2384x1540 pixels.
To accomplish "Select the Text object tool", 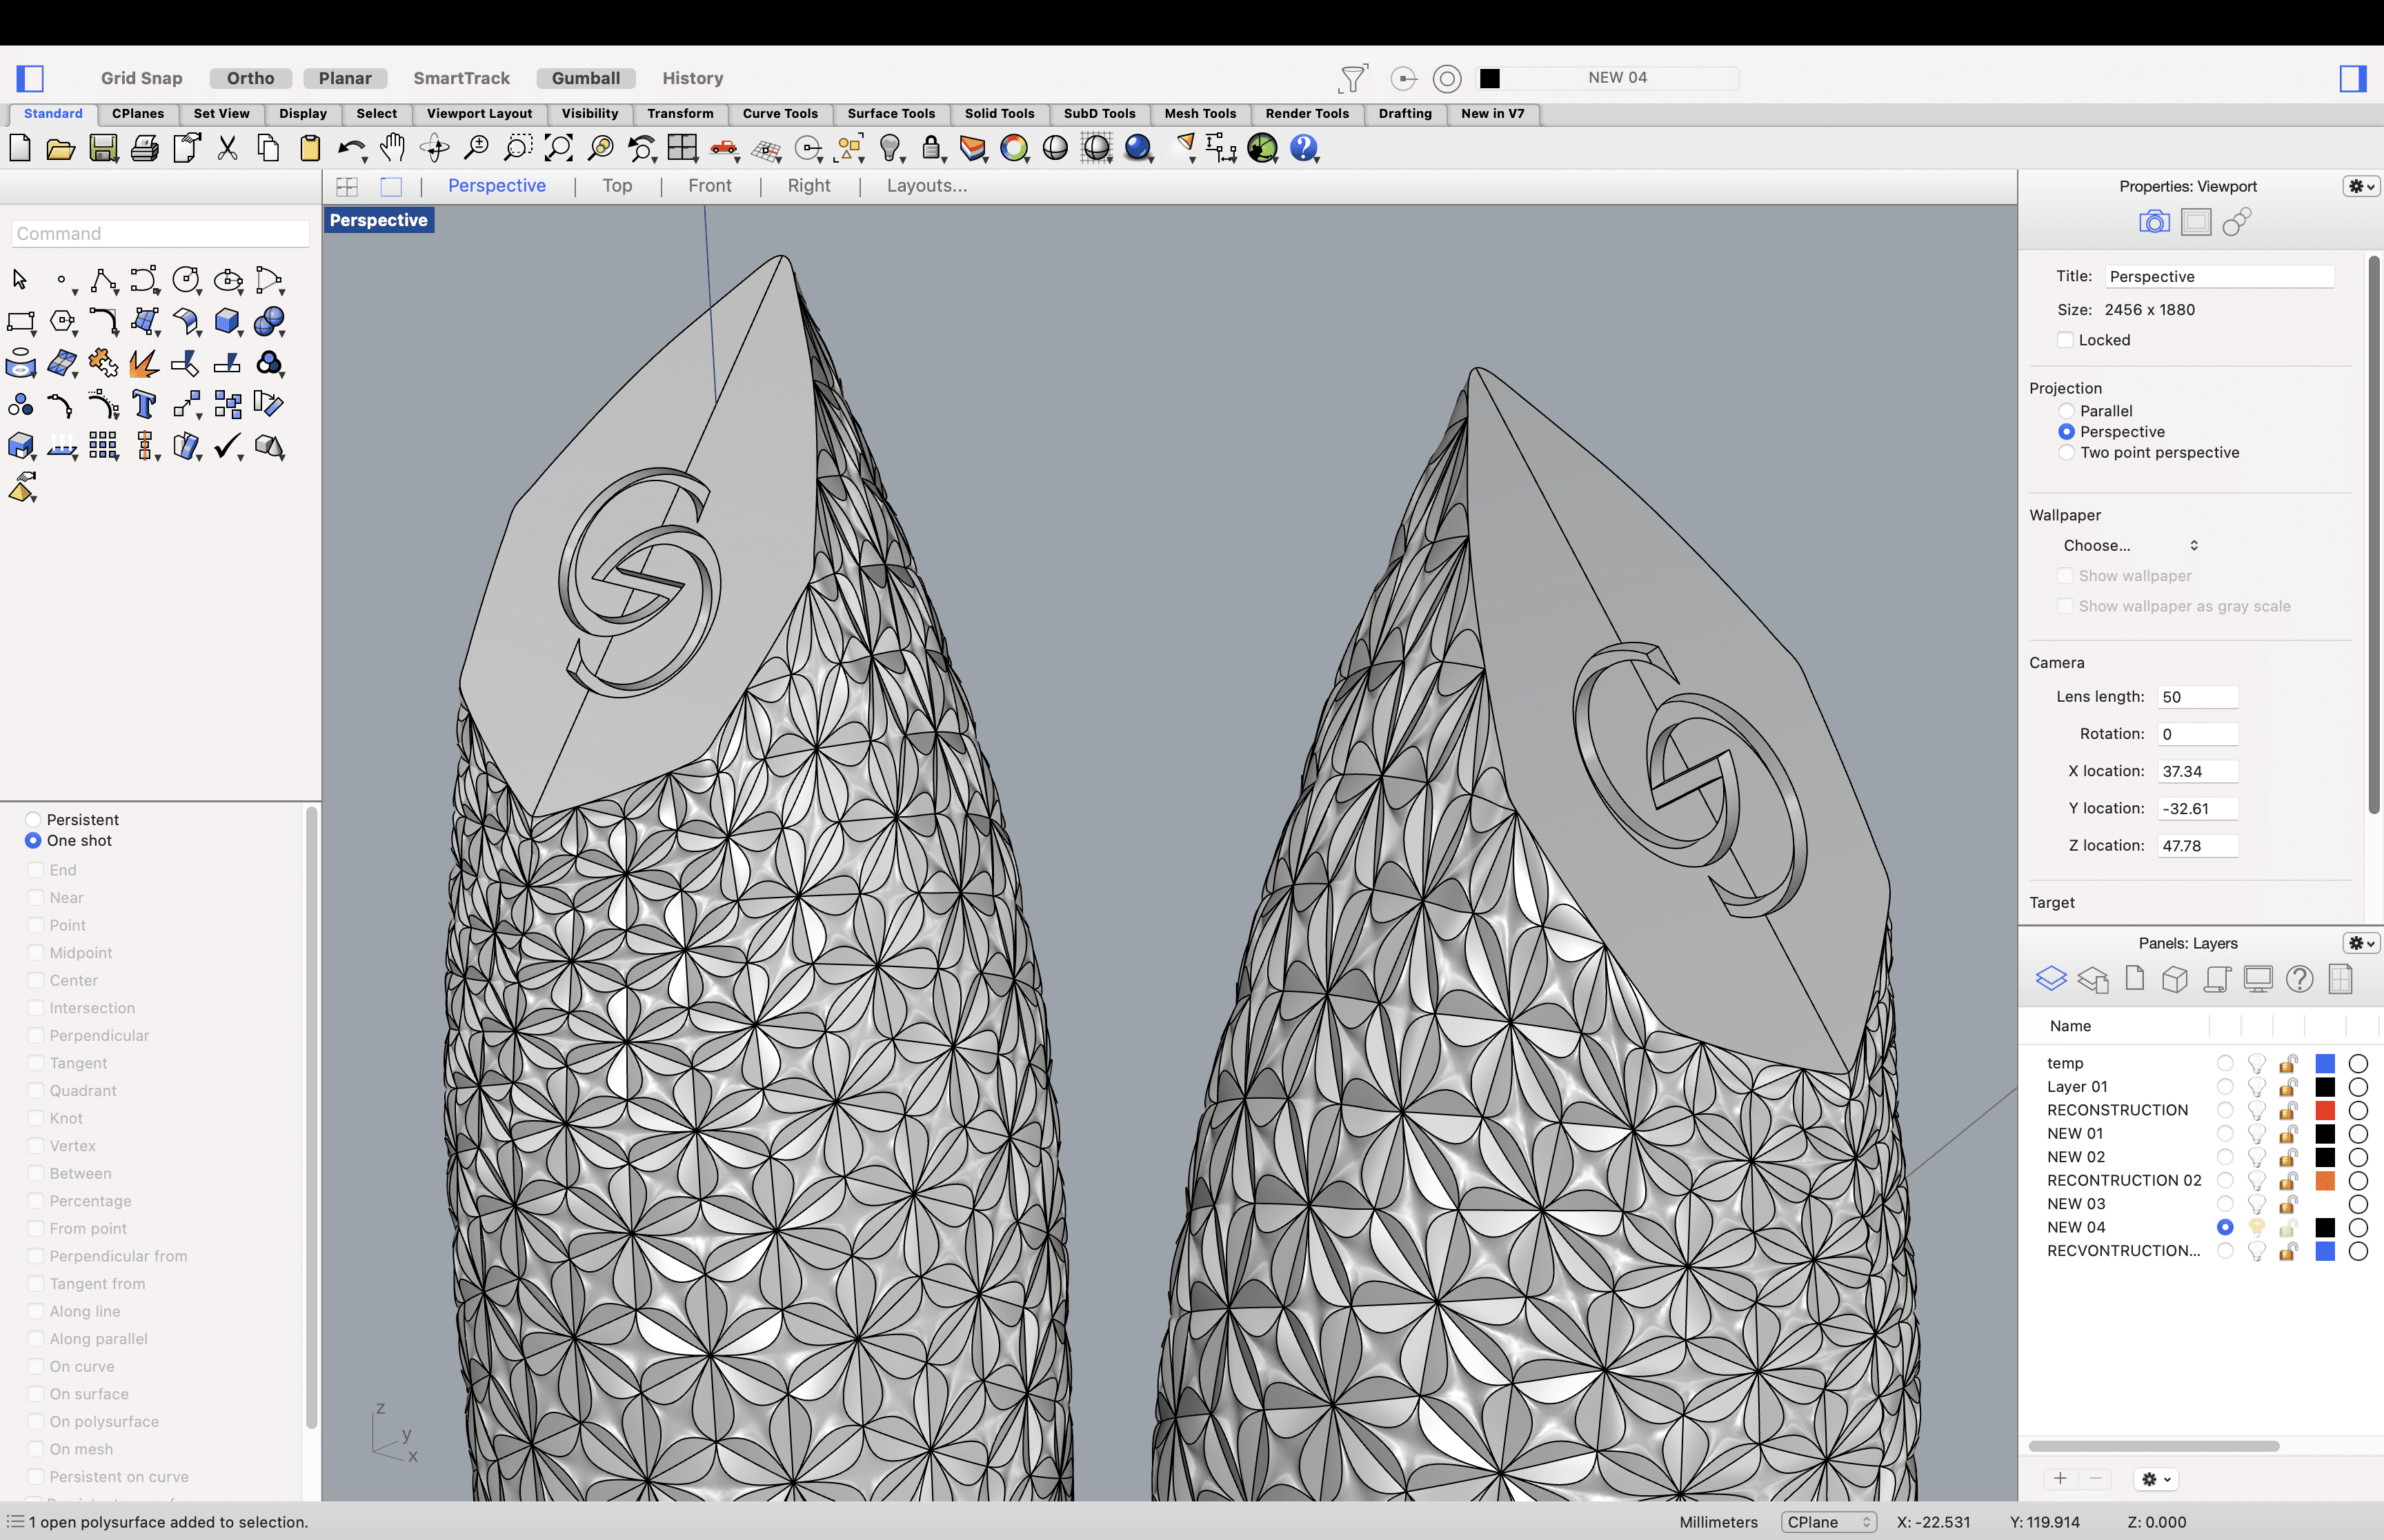I will click(144, 404).
